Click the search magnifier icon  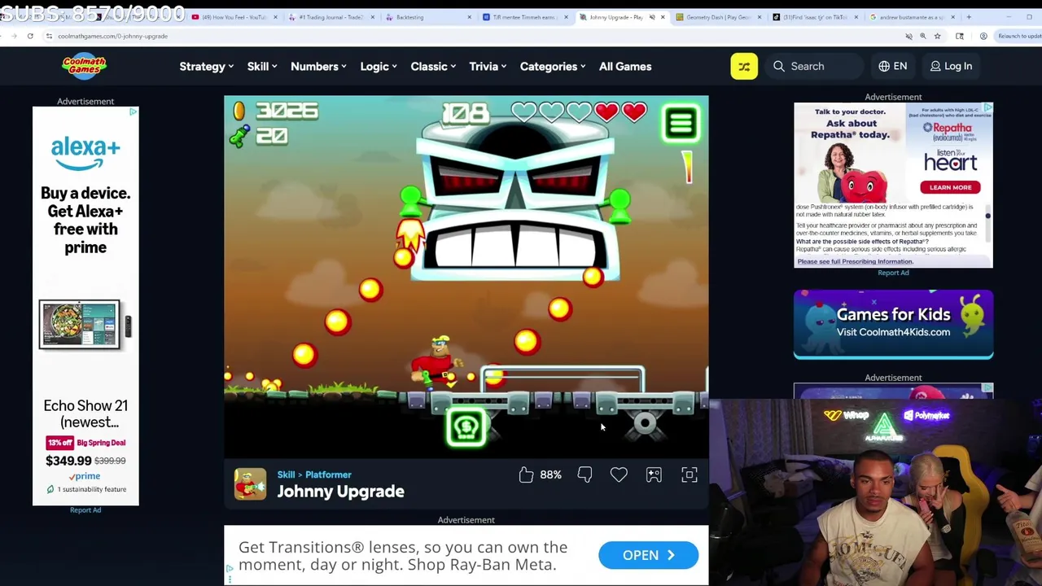click(779, 66)
